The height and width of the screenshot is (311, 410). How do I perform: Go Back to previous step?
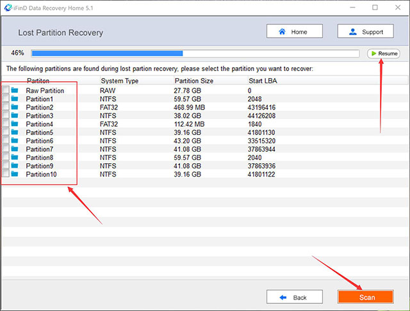click(295, 297)
